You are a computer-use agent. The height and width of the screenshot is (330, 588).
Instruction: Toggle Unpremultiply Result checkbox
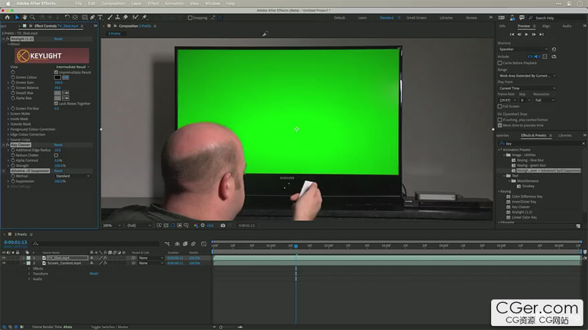[x=56, y=72]
